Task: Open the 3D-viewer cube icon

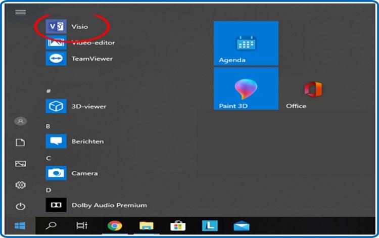Action: (x=56, y=106)
